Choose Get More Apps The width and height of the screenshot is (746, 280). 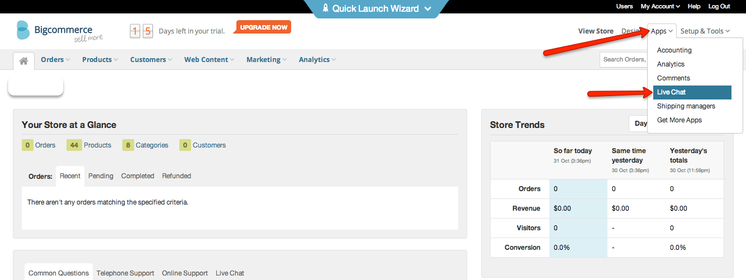pos(692,120)
